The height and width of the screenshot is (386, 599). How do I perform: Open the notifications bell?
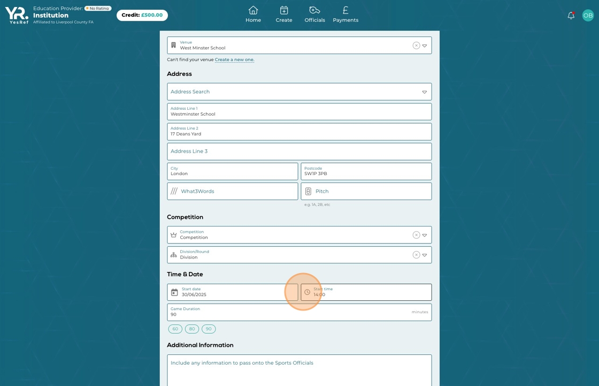571,16
